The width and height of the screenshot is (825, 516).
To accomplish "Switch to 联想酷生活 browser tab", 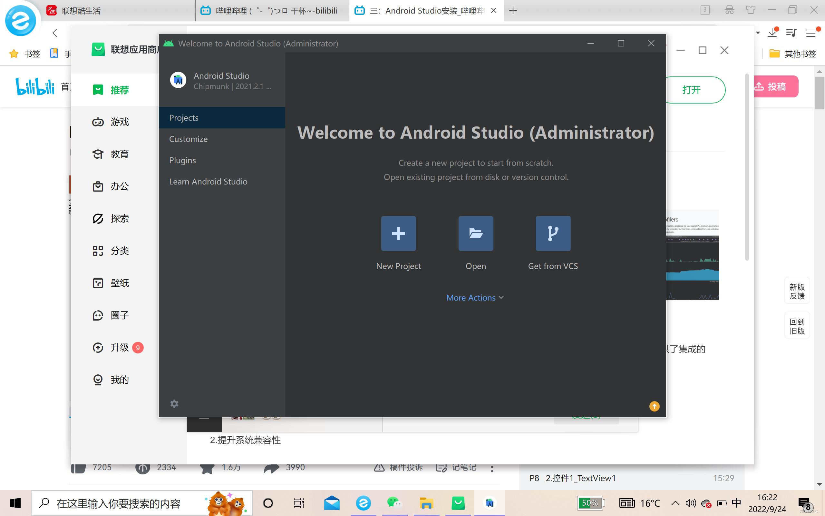I will [119, 11].
